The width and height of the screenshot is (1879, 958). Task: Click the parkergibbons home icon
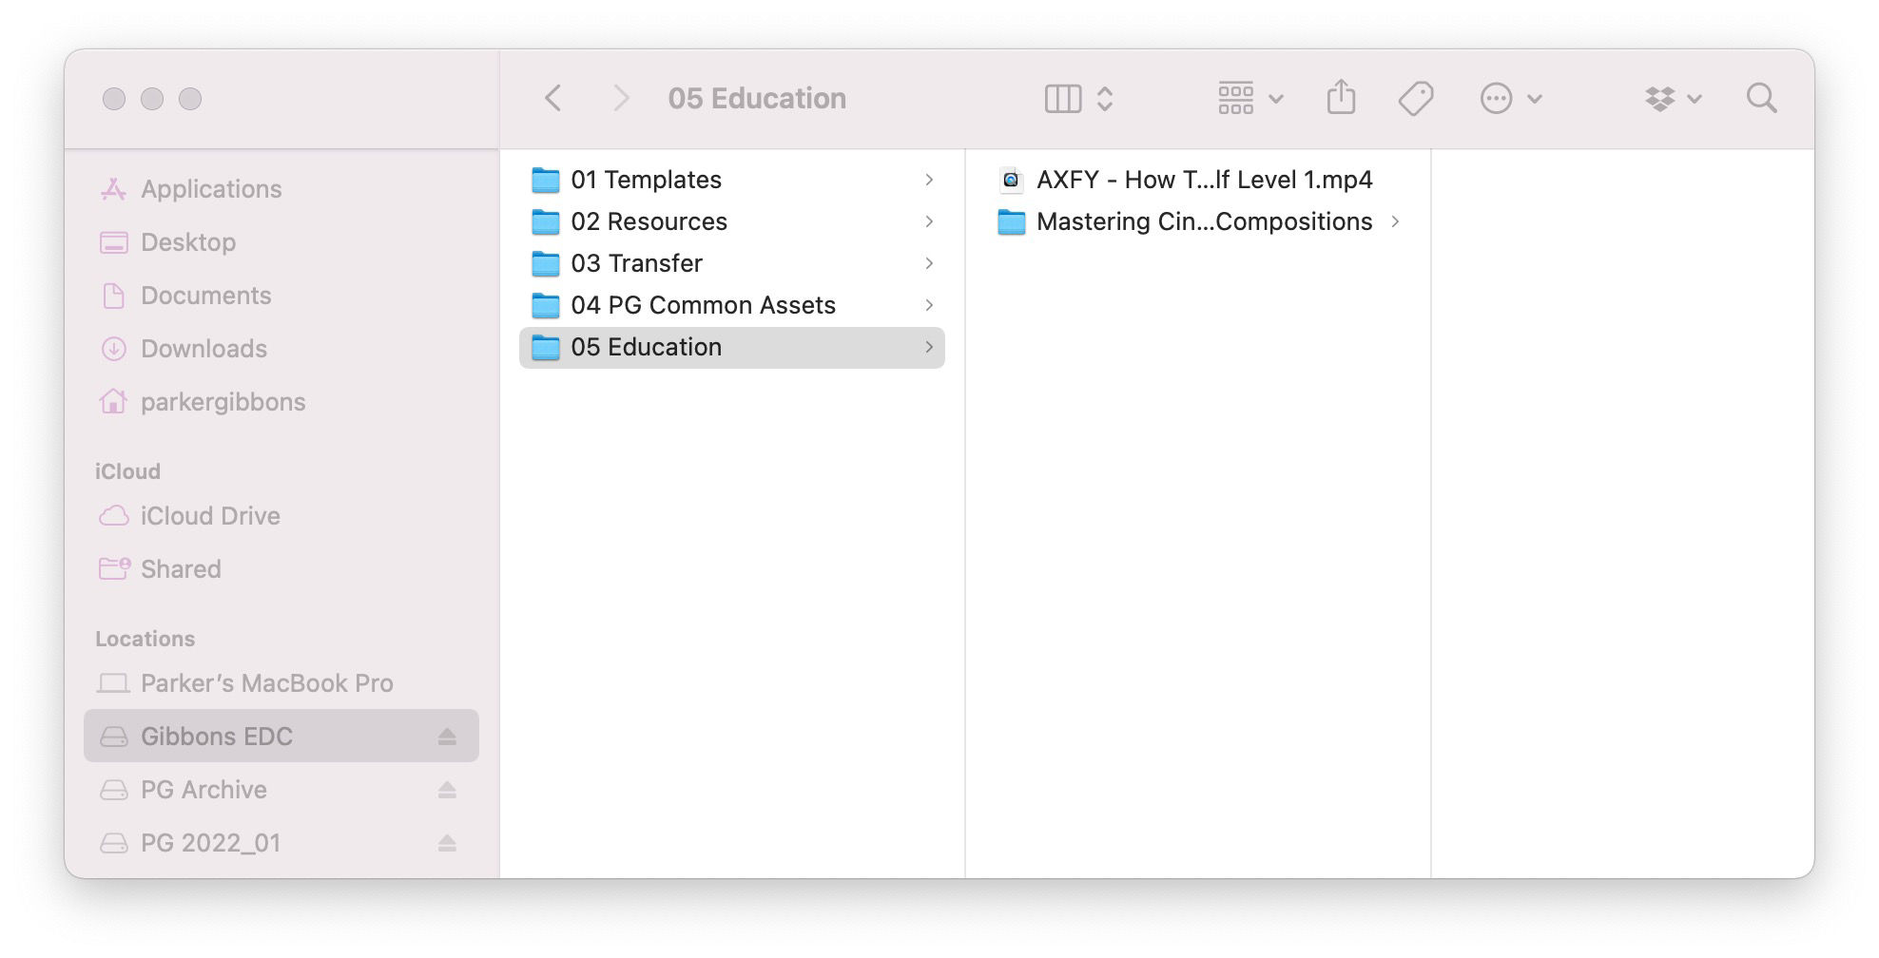[113, 402]
